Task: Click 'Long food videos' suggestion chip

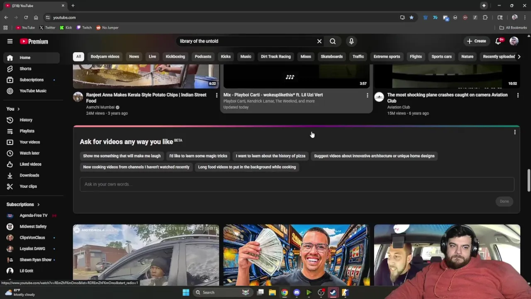Action: (x=247, y=167)
